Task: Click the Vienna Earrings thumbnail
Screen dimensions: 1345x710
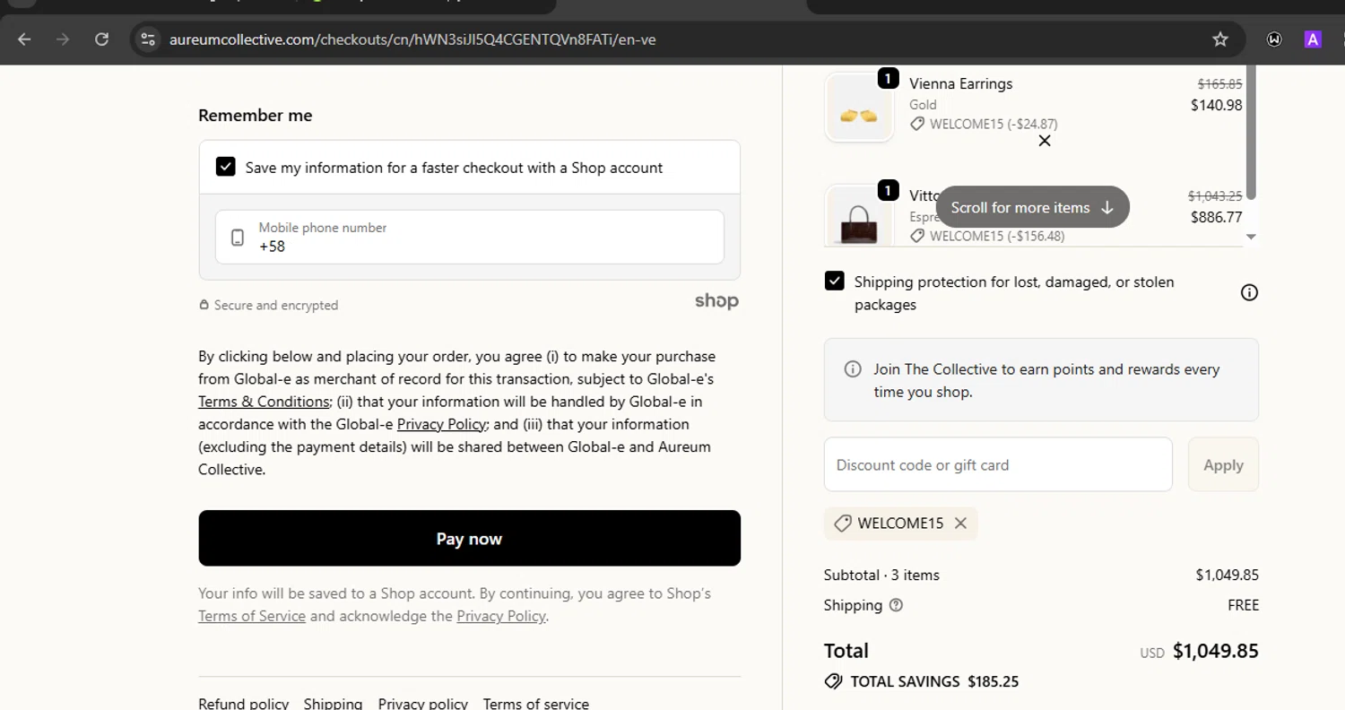Action: 859,108
